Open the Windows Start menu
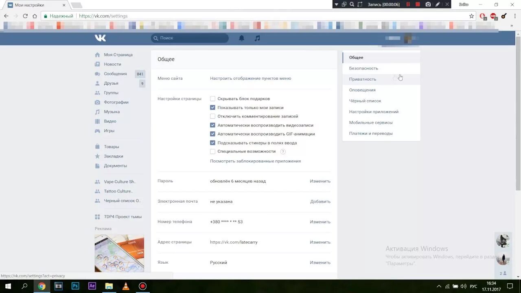Image resolution: width=521 pixels, height=293 pixels. pos(8,286)
